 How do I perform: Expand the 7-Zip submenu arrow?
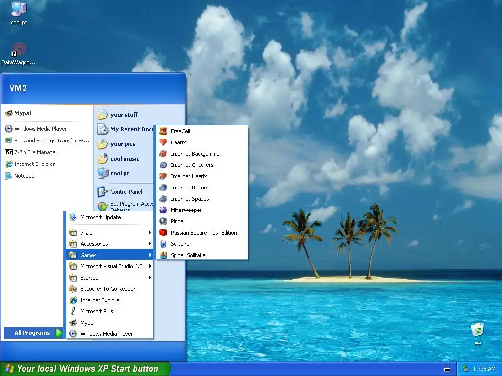[x=150, y=233]
